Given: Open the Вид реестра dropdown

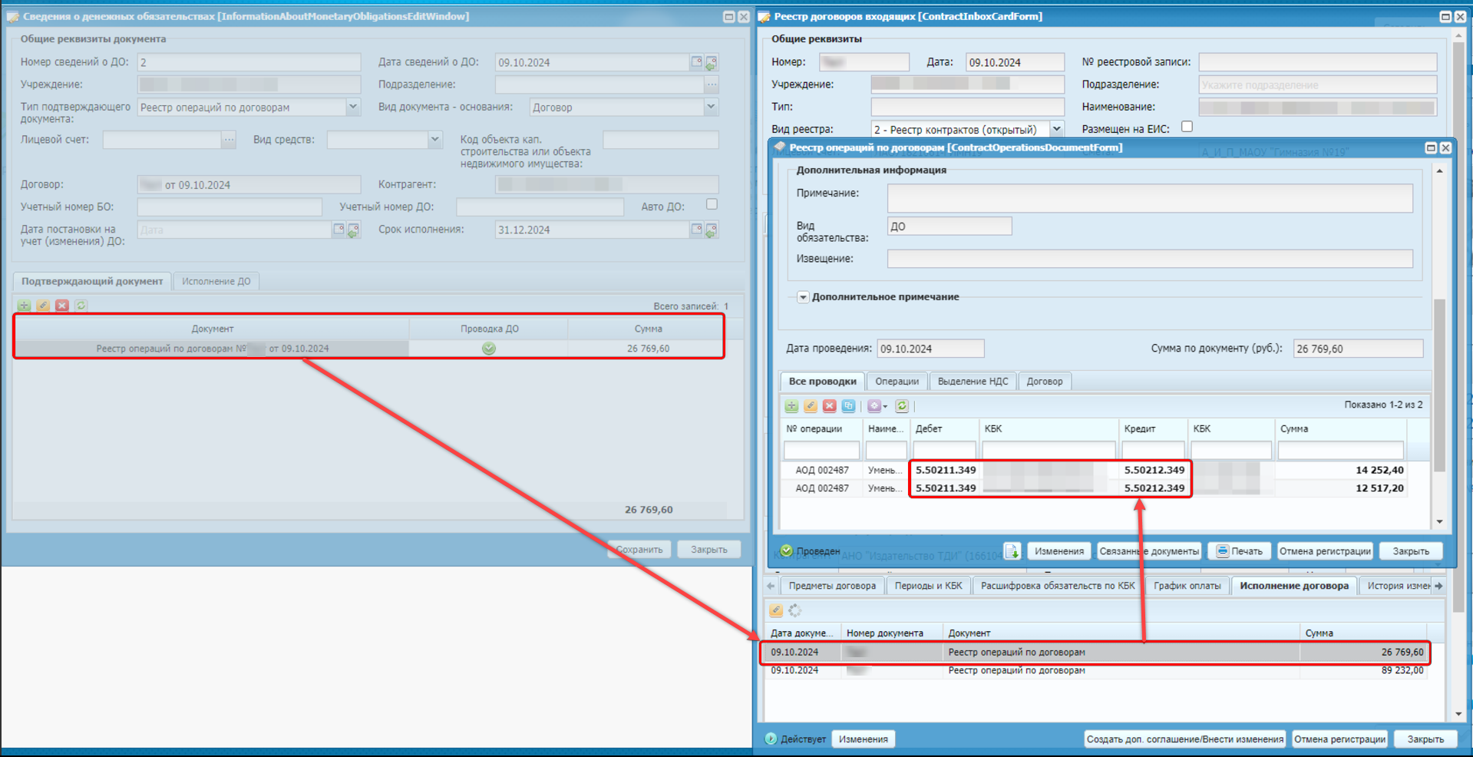Looking at the screenshot, I should coord(1056,129).
